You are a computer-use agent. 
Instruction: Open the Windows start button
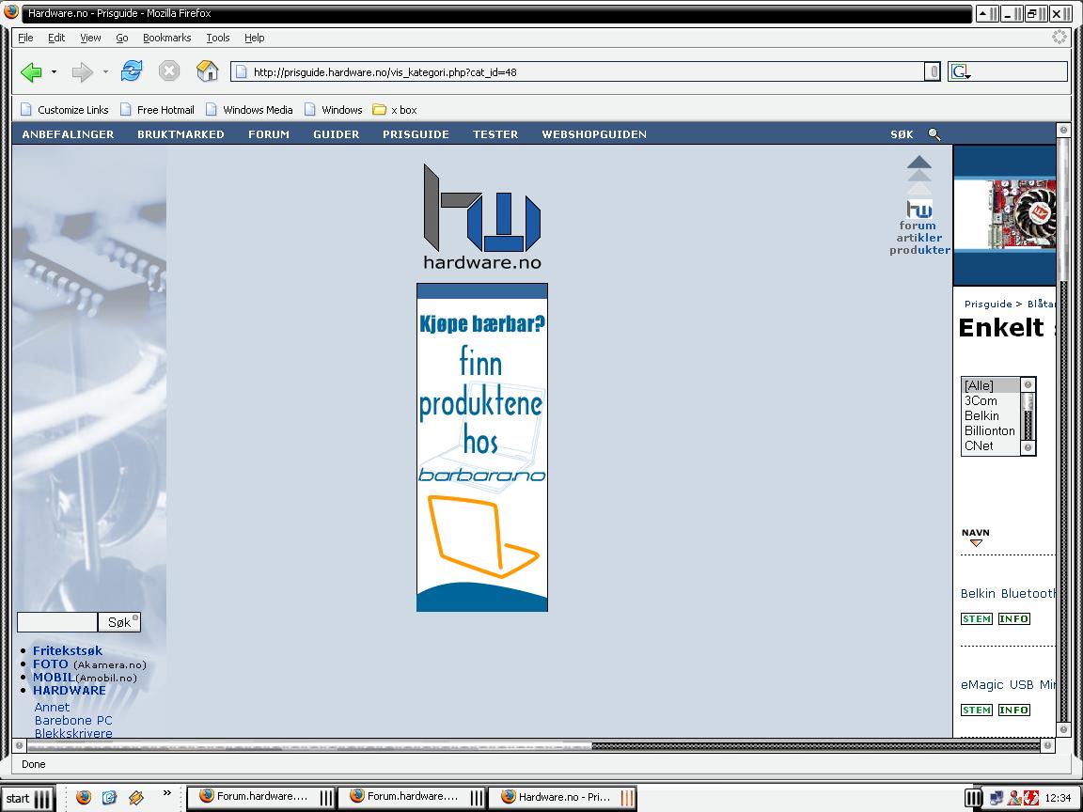(x=26, y=798)
